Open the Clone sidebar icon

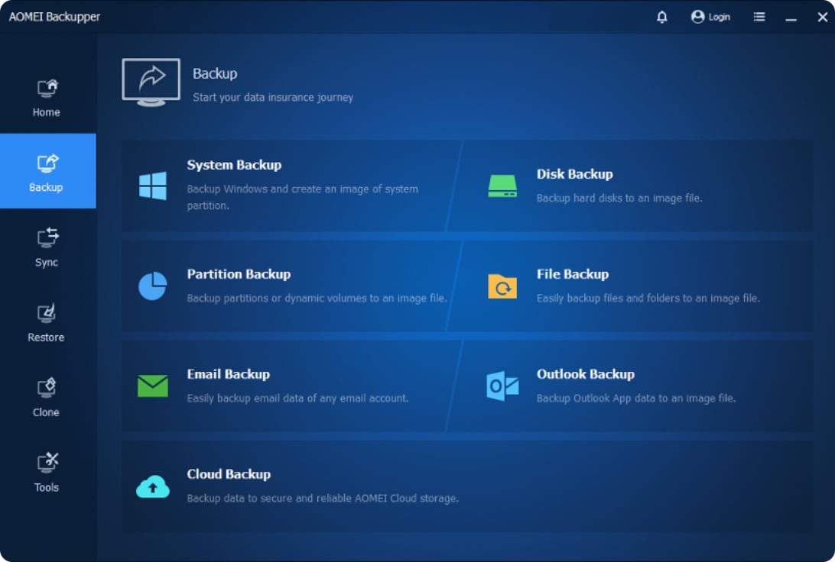click(x=47, y=388)
